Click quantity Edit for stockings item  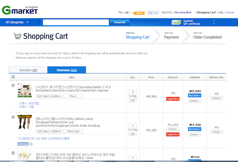[133, 134]
